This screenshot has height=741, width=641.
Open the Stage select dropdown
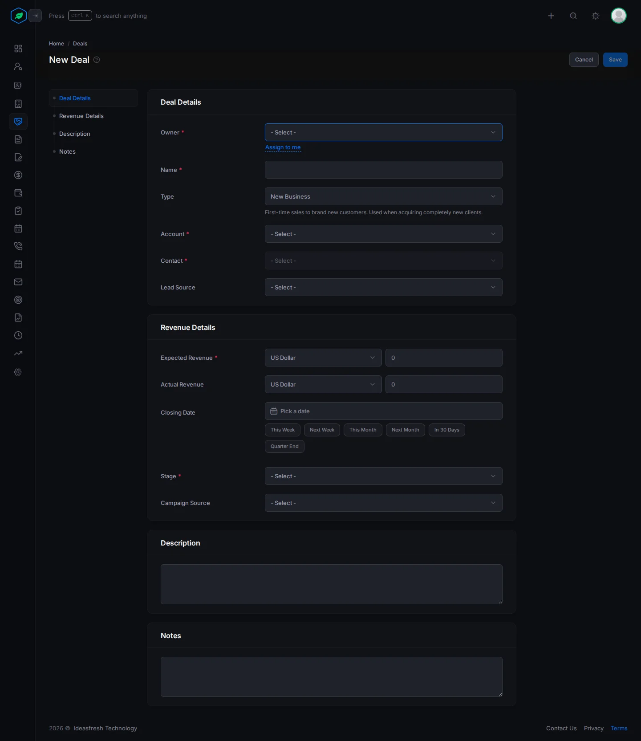click(384, 476)
